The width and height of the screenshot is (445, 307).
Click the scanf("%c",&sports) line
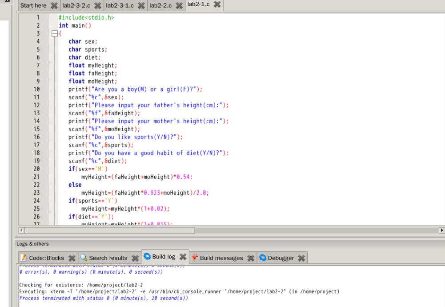[x=101, y=145]
